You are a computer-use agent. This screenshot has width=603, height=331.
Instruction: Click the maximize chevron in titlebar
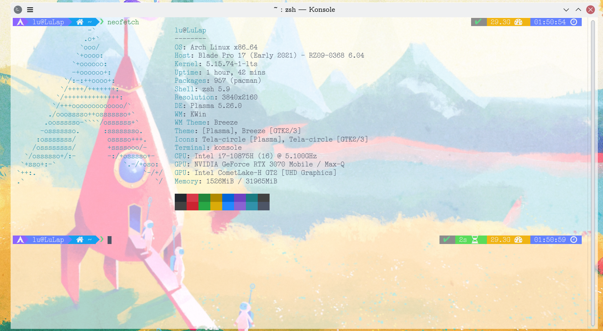click(x=578, y=10)
